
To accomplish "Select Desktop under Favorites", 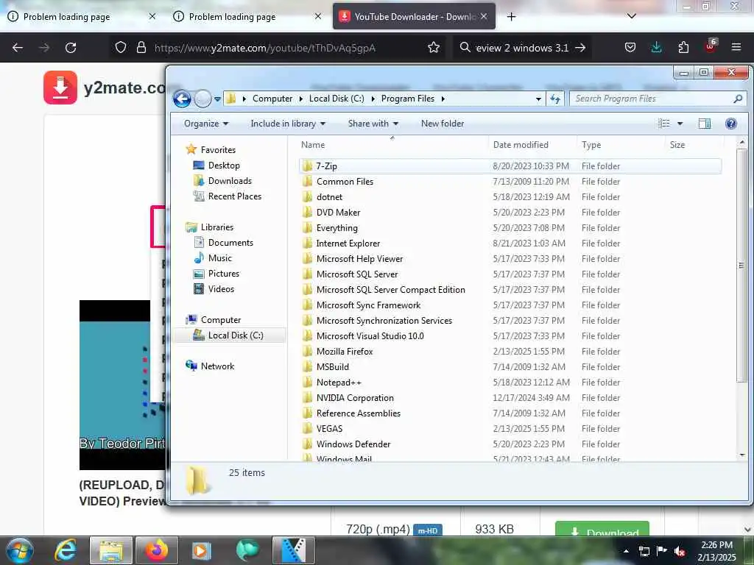I will tap(224, 166).
